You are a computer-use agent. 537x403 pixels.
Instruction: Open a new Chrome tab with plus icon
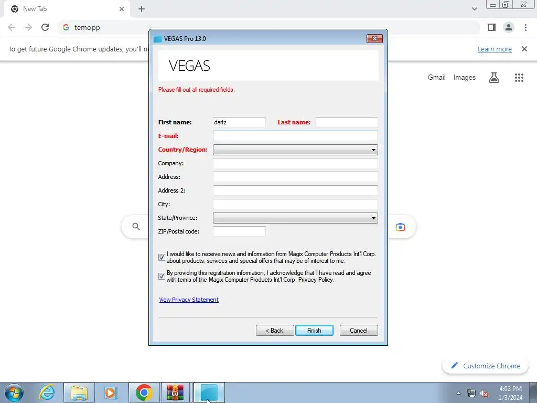pyautogui.click(x=142, y=9)
